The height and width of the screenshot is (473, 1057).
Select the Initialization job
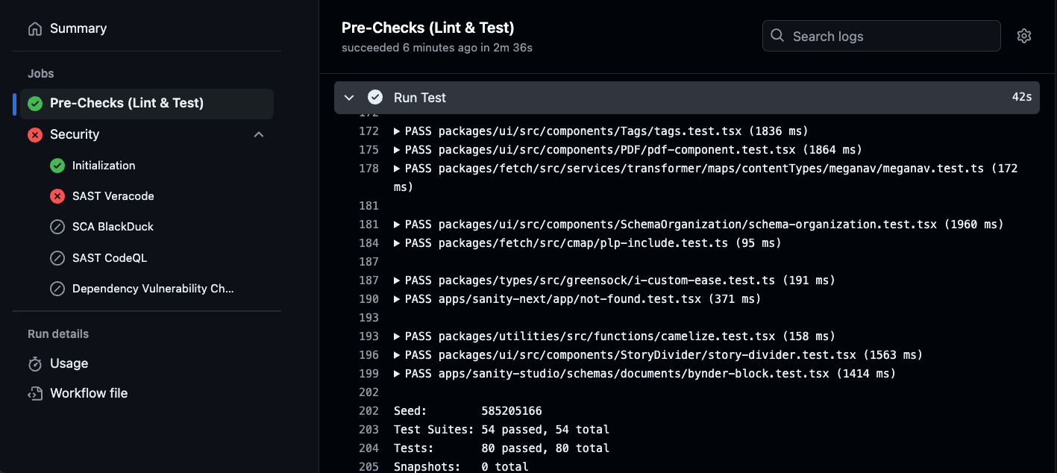tap(104, 166)
